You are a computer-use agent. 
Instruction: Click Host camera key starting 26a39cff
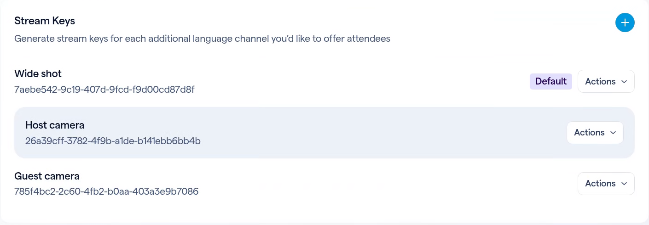click(x=113, y=141)
